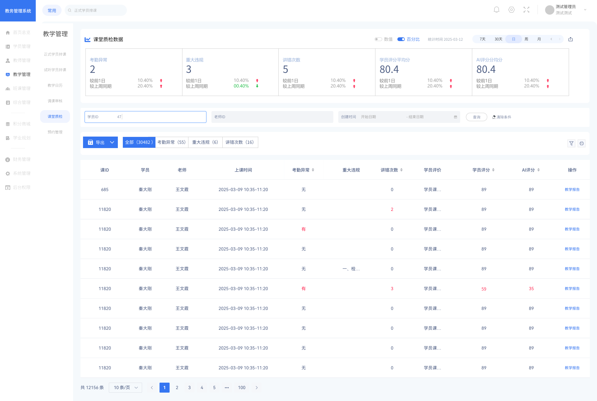Click the 综合管理 sidebar icon
The width and height of the screenshot is (597, 401).
click(x=8, y=102)
